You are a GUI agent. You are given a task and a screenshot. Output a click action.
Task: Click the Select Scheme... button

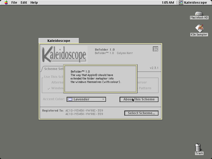coord(142,113)
